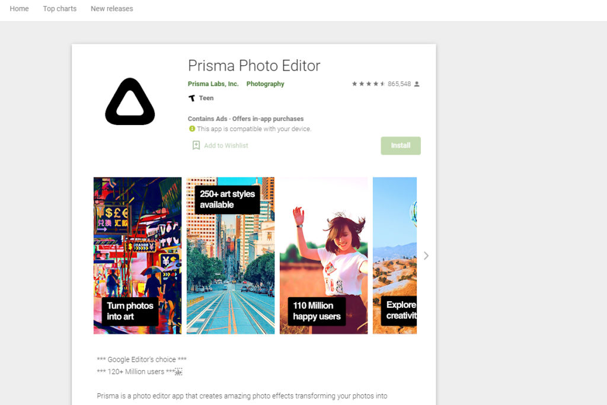This screenshot has width=607, height=405.
Task: Open the New releases tab
Action: pyautogui.click(x=112, y=8)
